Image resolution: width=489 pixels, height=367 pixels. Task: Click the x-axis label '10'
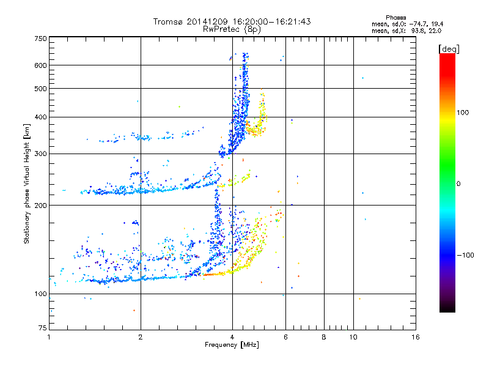pos(353,337)
